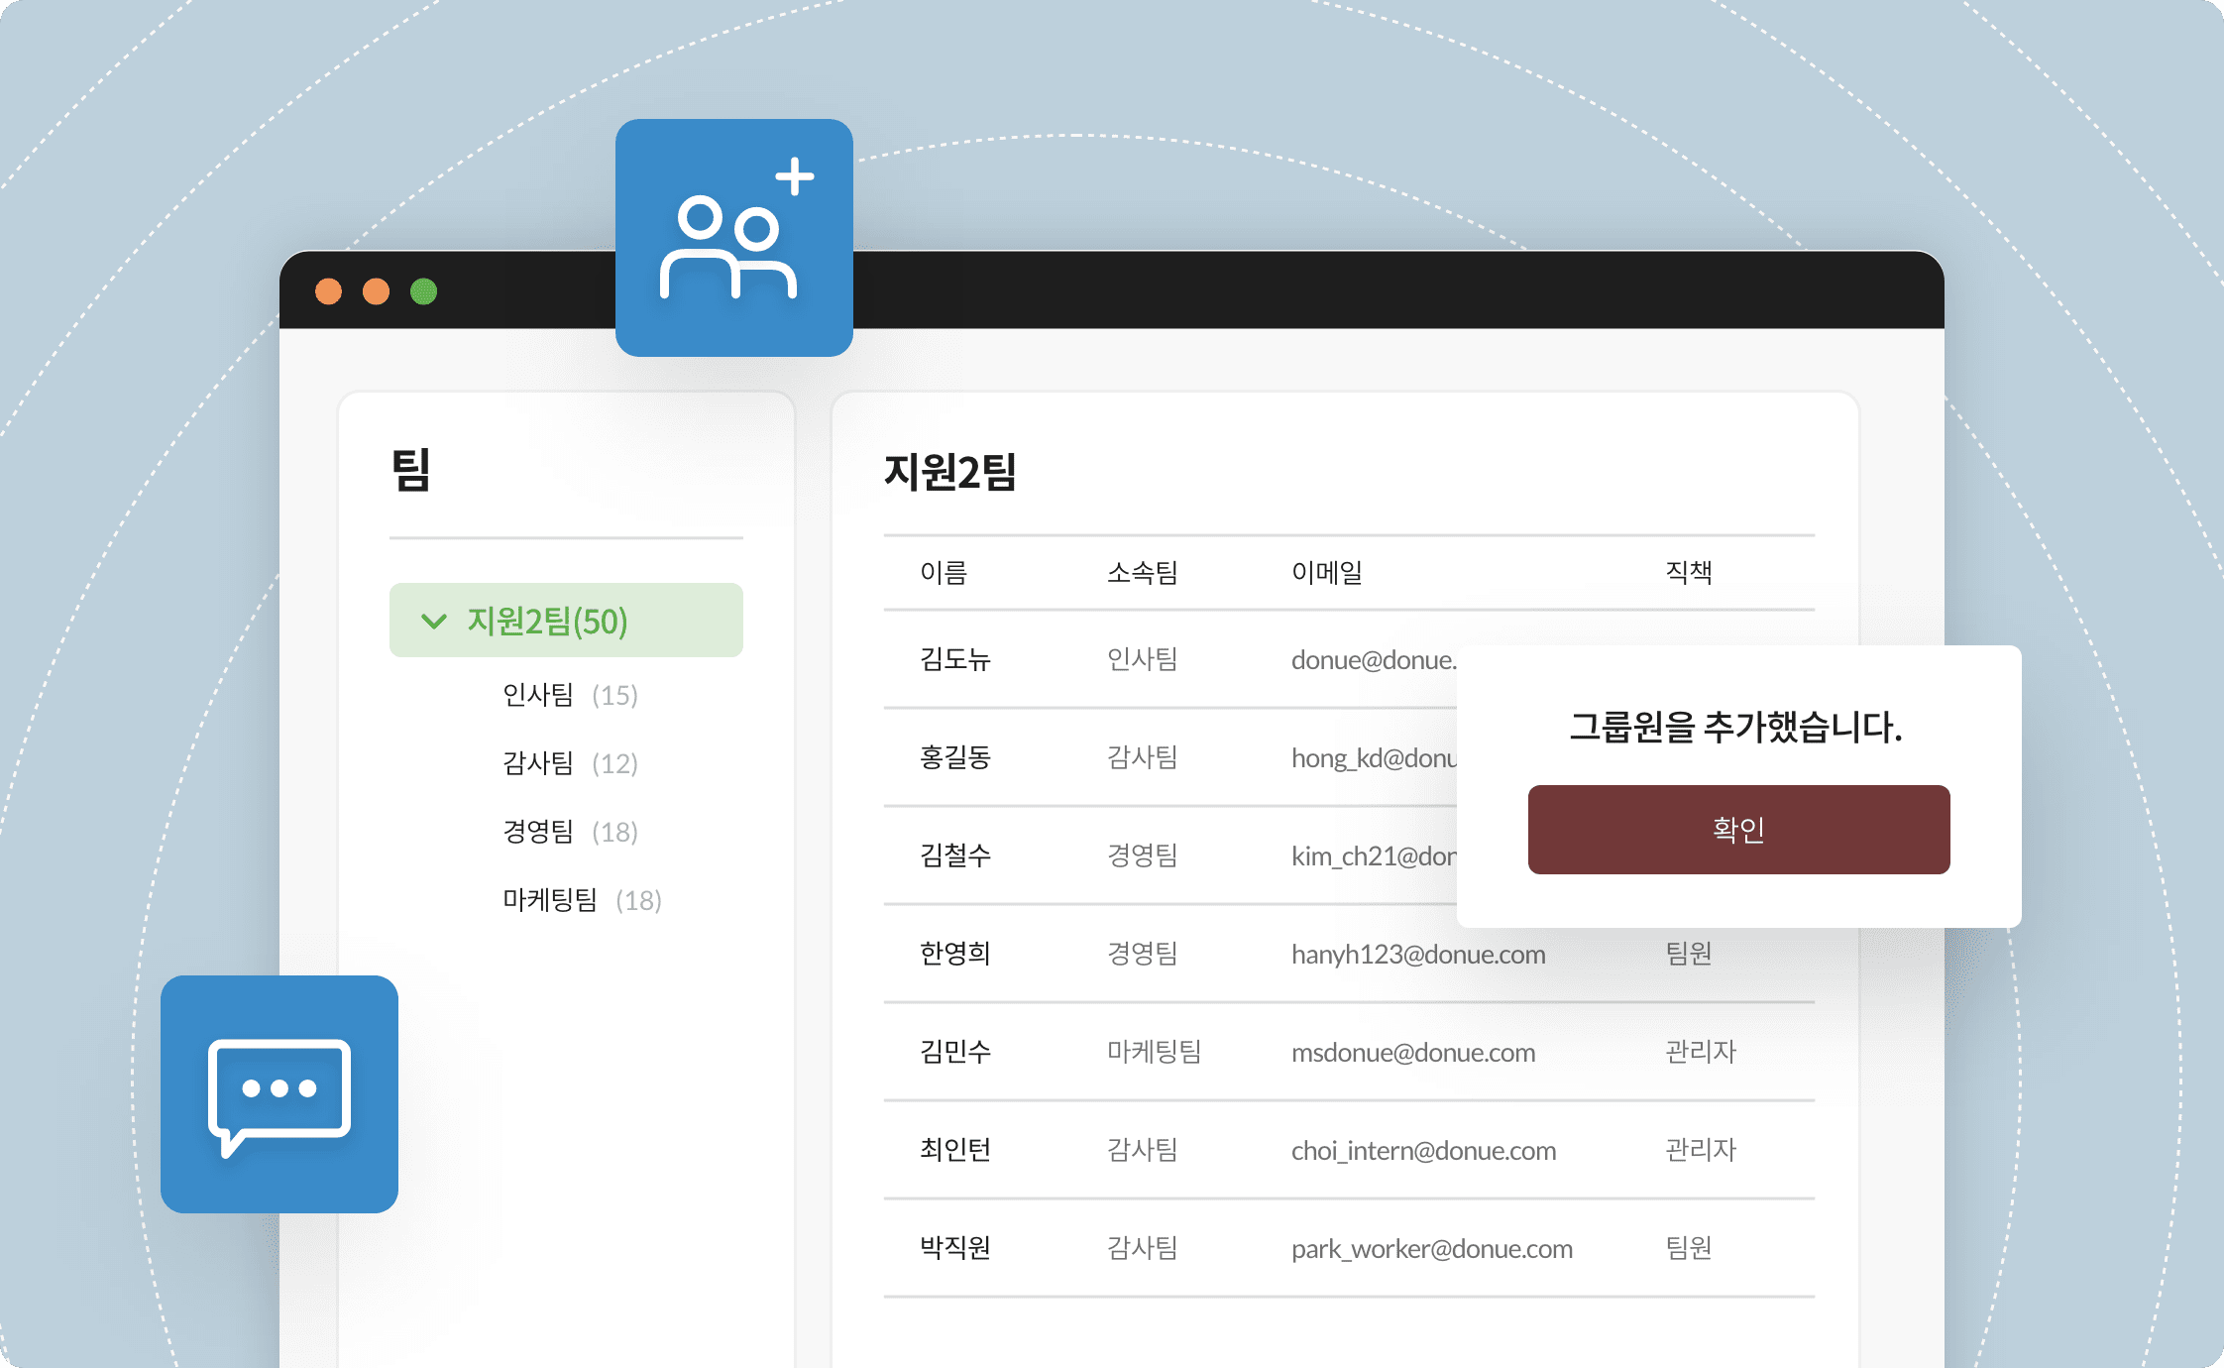The width and height of the screenshot is (2224, 1368).
Task: Click the middle orange window dot
Action: [x=376, y=291]
